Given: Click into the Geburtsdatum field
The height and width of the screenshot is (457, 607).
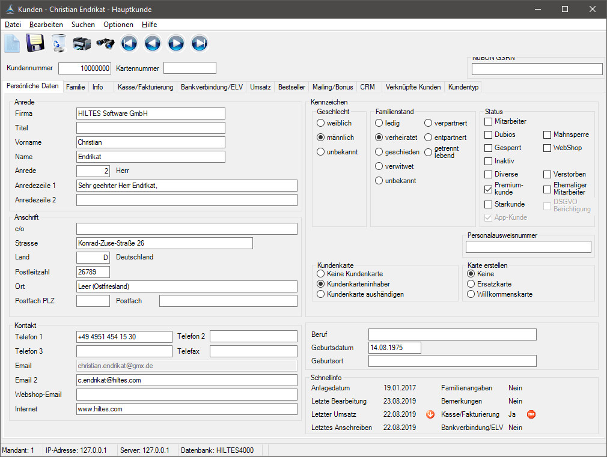Looking at the screenshot, I should pos(394,348).
